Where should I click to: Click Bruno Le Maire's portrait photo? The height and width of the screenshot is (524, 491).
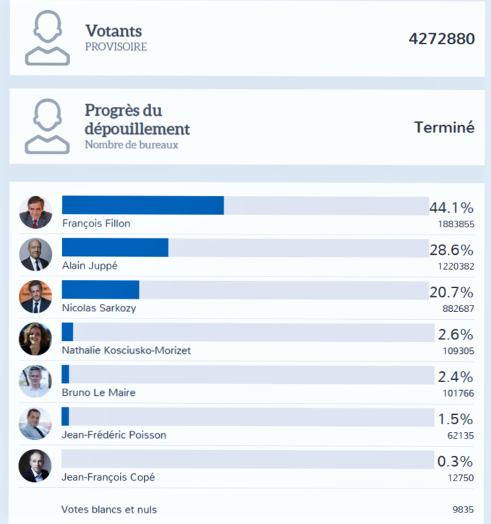(x=35, y=381)
